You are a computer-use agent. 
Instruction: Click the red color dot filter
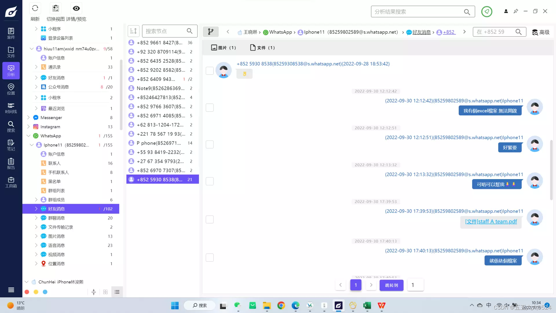tap(27, 292)
